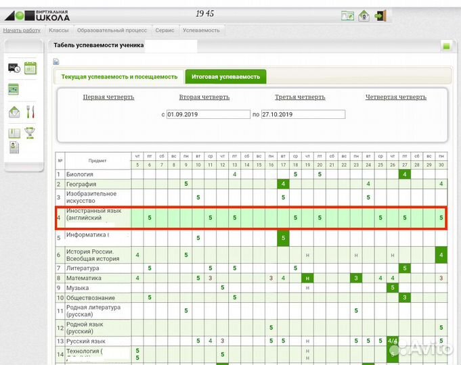Open the Успеваемость menu
The image size is (461, 365).
pyautogui.click(x=201, y=30)
